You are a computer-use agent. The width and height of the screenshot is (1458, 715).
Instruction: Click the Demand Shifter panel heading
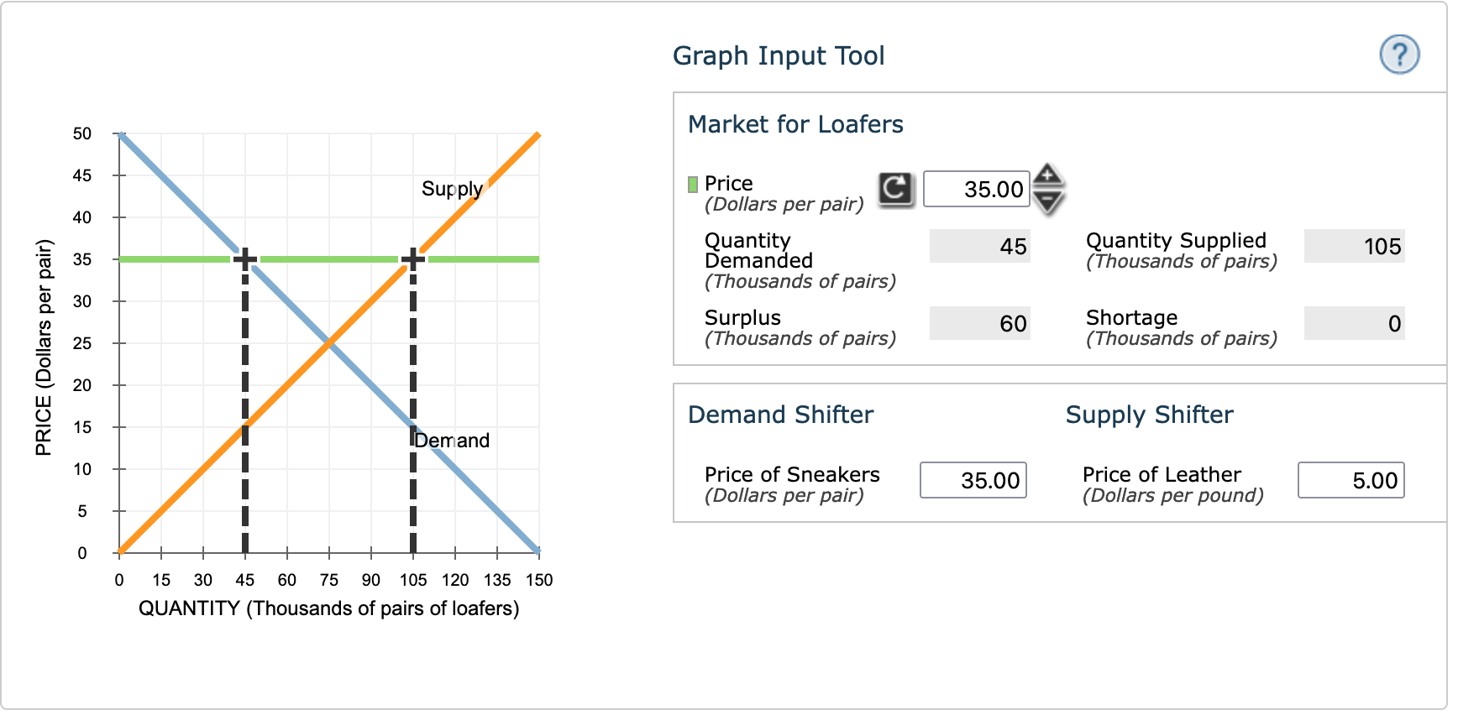tap(780, 415)
